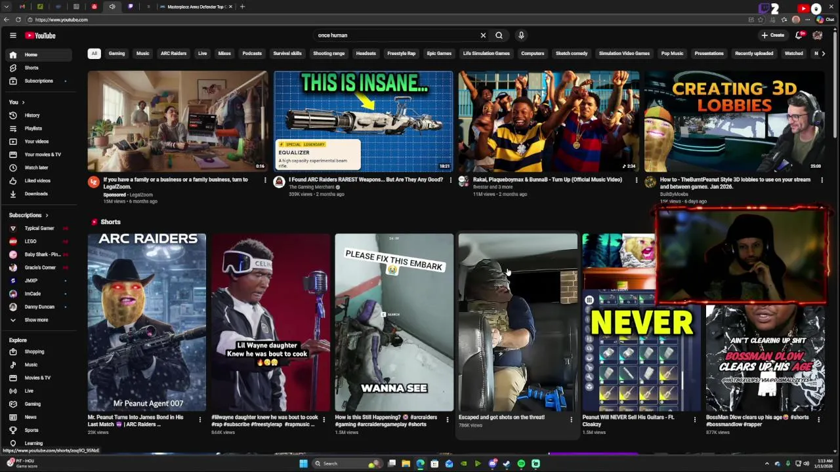
Task: Open more options for 3D lobbies video
Action: (822, 180)
